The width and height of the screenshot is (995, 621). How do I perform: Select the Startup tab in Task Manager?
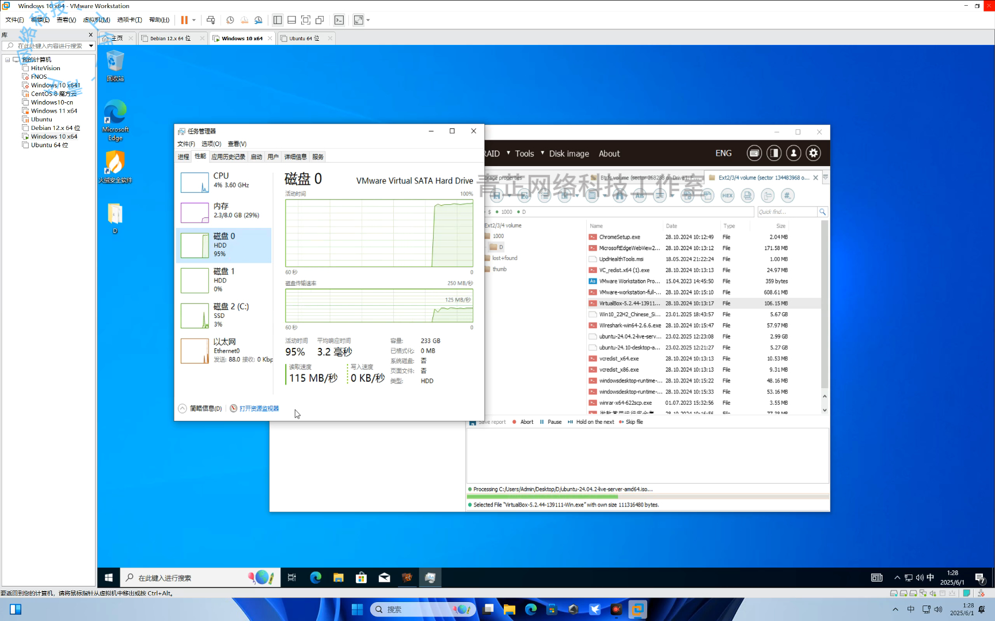click(256, 156)
